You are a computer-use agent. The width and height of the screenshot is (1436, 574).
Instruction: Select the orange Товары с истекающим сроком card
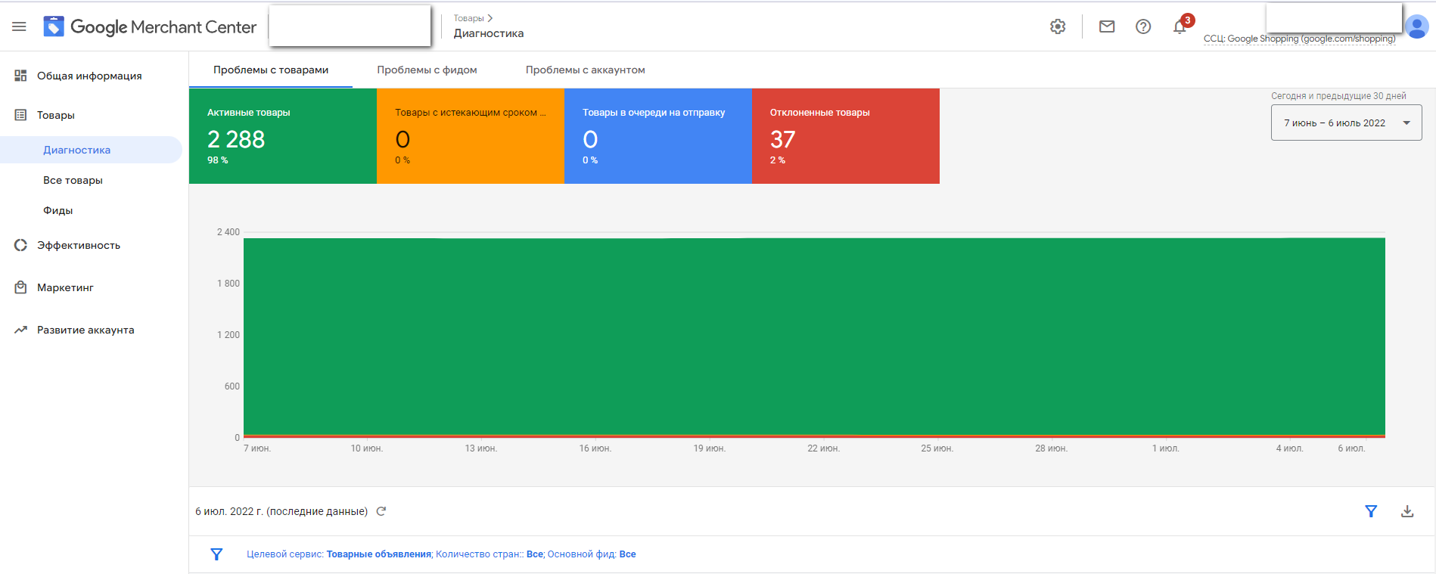pos(471,136)
